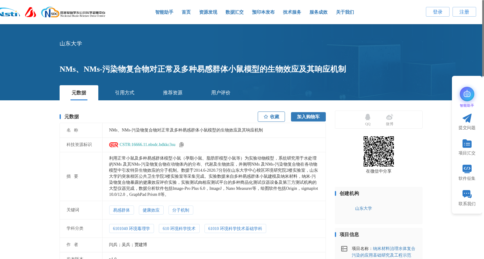
Task: Click keyword tag 健康效应
Action: (151, 210)
